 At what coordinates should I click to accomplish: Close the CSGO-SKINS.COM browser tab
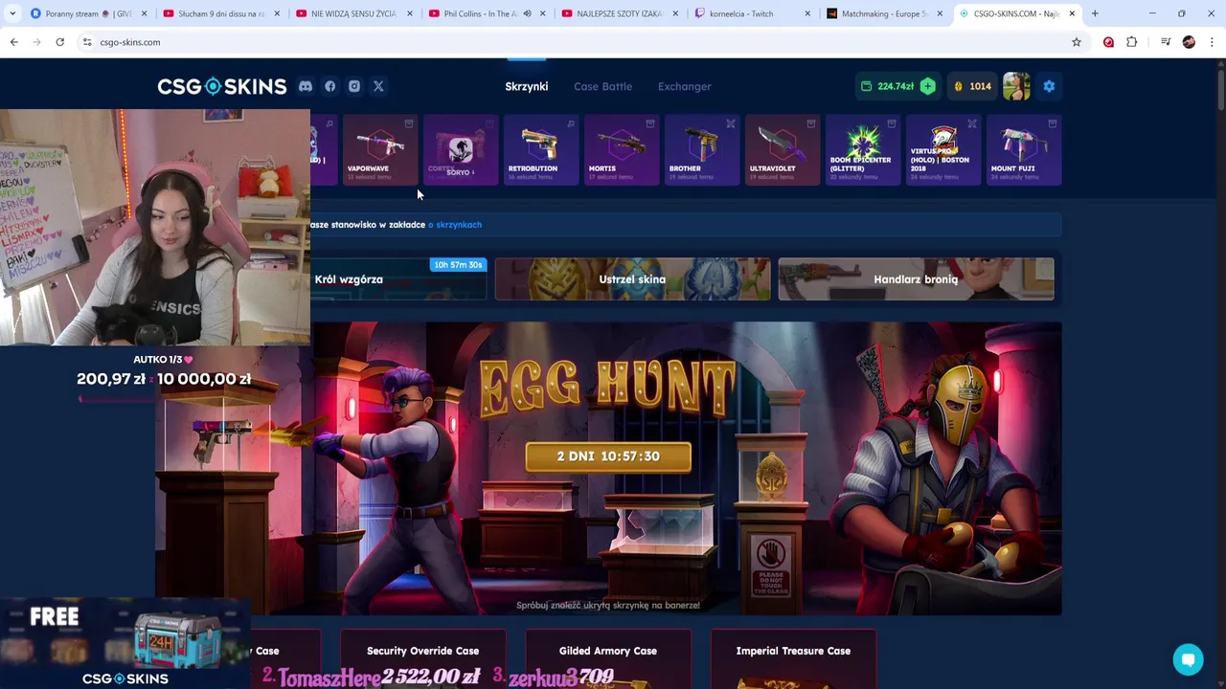tap(1072, 13)
